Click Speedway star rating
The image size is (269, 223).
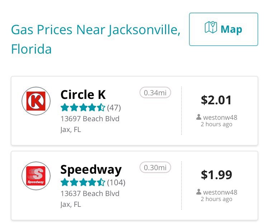(83, 182)
